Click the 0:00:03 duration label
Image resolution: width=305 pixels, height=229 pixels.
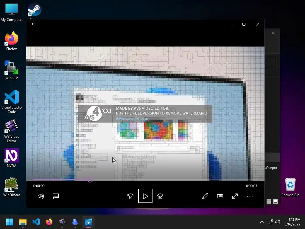[251, 186]
